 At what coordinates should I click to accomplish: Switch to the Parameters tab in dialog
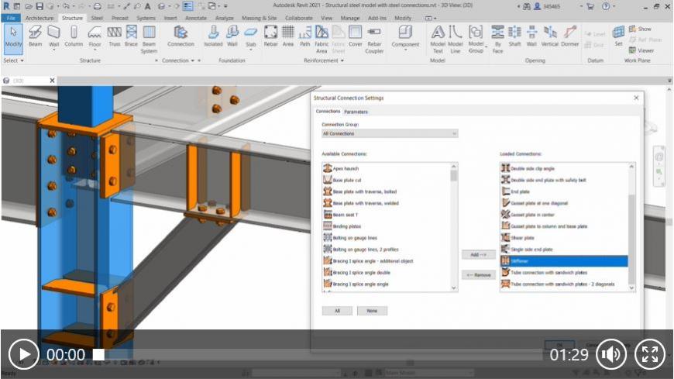click(356, 112)
